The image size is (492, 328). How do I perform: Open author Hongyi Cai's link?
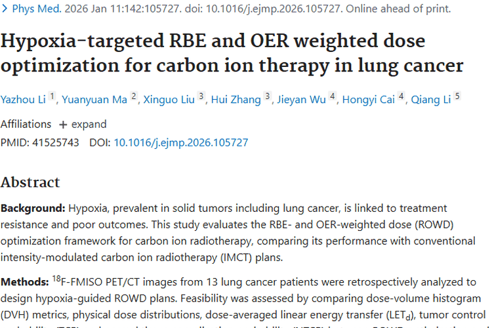[x=369, y=99]
